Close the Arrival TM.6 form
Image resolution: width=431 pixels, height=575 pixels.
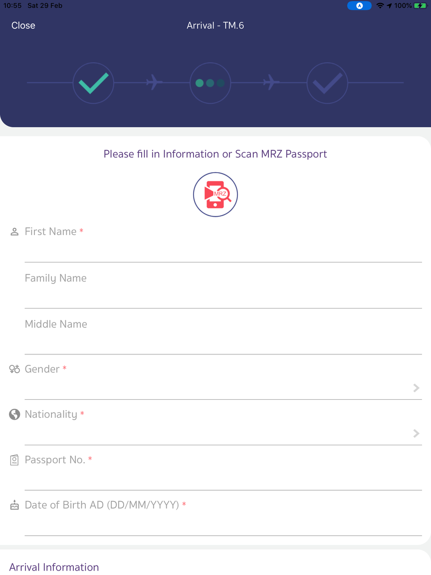click(x=23, y=25)
